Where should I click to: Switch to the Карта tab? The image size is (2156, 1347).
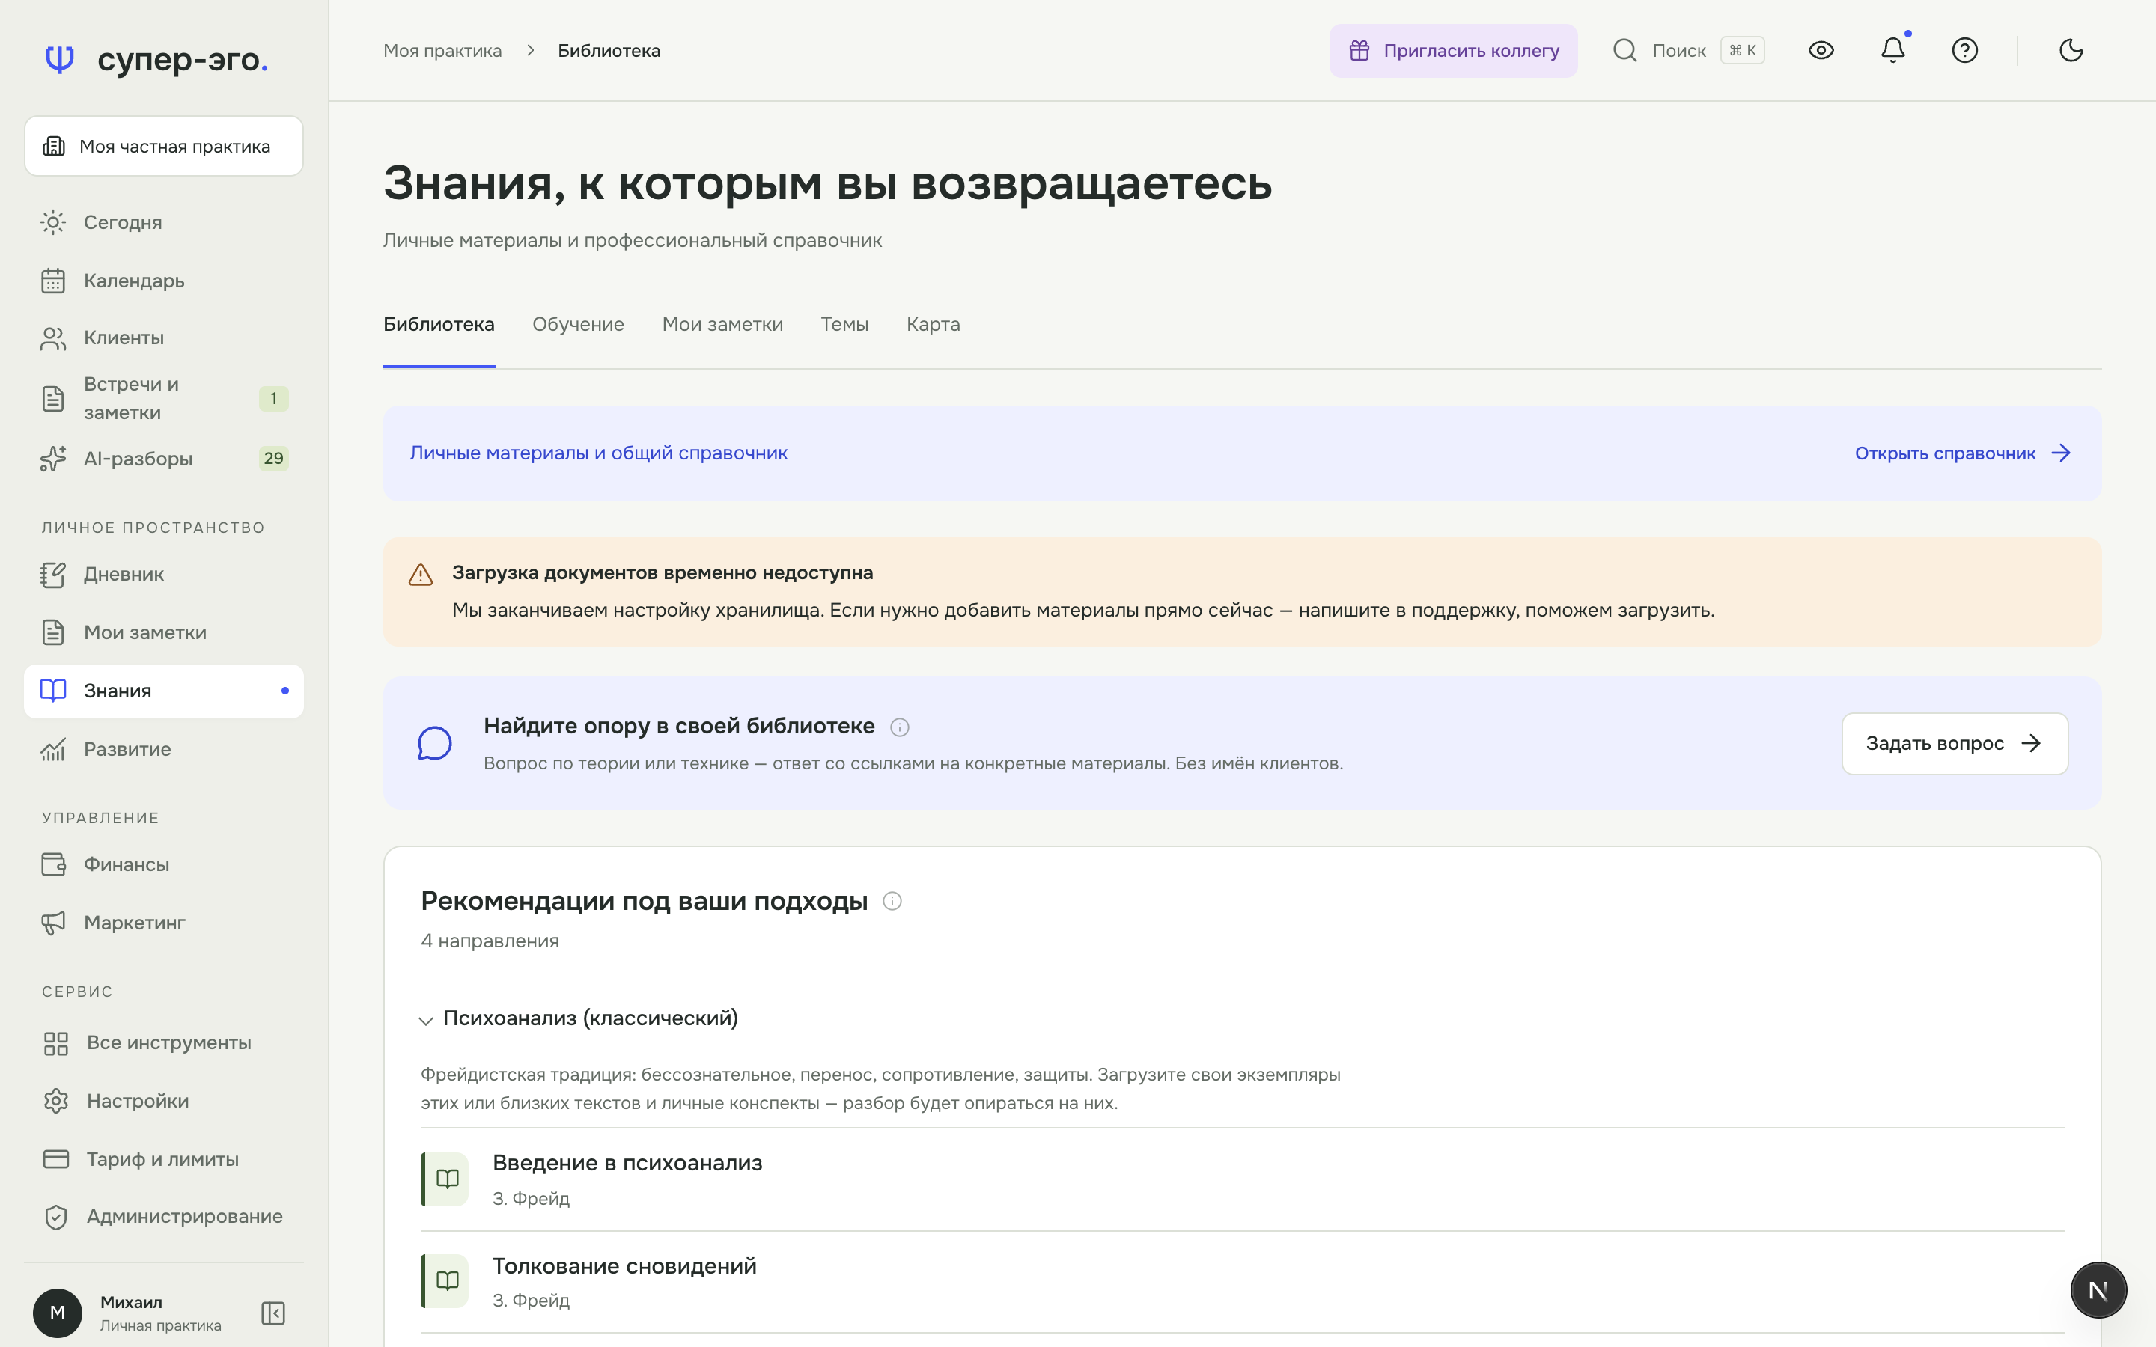[933, 324]
